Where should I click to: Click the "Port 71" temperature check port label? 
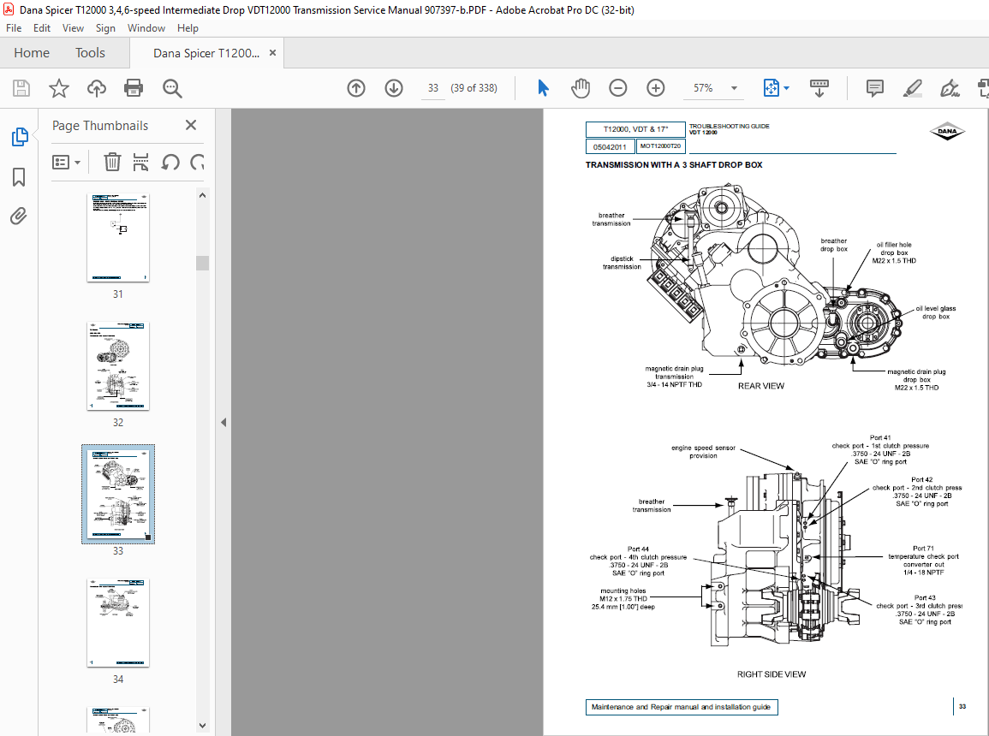click(923, 561)
